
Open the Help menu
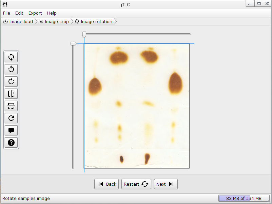pos(52,13)
